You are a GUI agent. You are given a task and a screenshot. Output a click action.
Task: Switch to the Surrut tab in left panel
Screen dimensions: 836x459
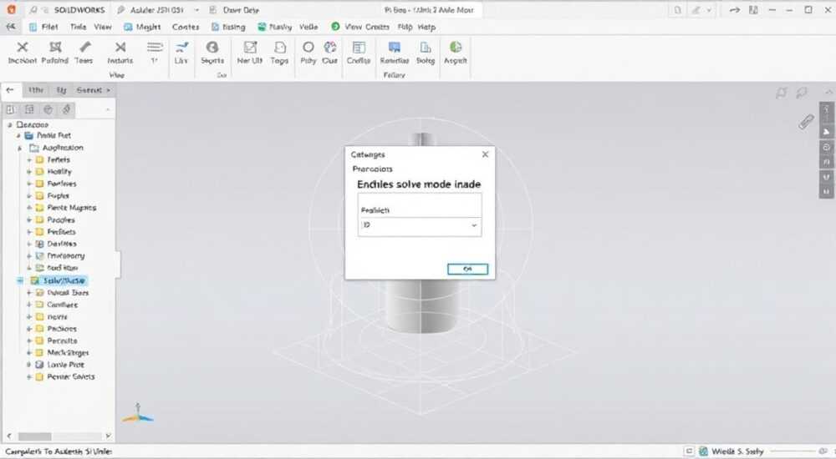pos(89,90)
